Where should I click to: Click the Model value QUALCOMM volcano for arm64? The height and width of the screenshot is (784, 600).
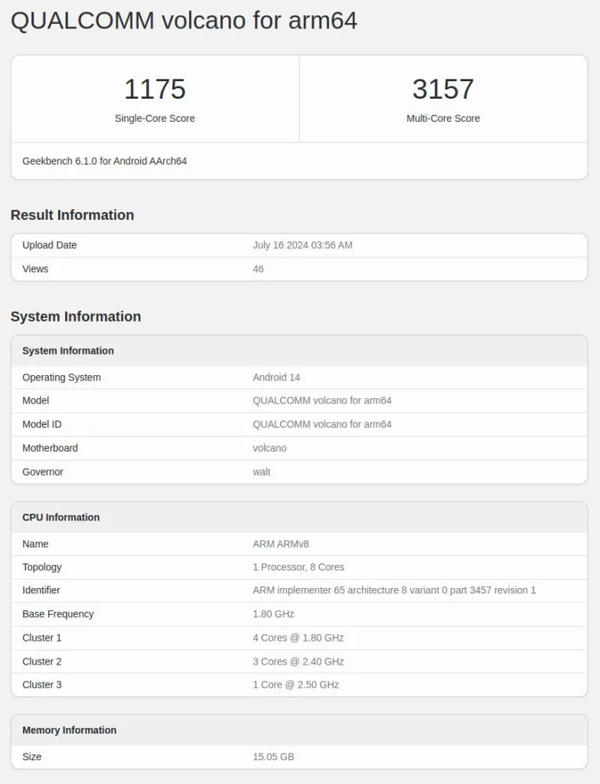click(321, 400)
